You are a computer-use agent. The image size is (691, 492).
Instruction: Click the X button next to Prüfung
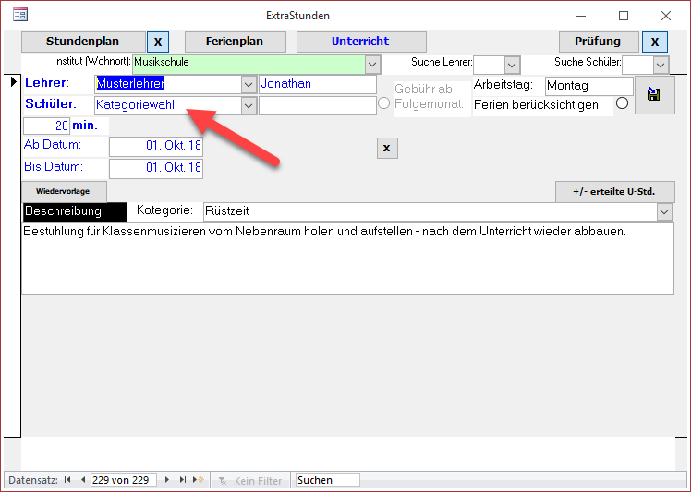click(655, 42)
